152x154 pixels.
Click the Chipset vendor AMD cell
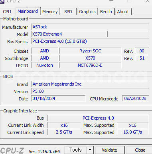pos(45,51)
